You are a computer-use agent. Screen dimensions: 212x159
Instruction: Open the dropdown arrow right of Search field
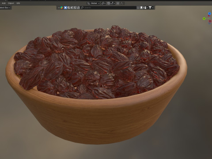138,8
